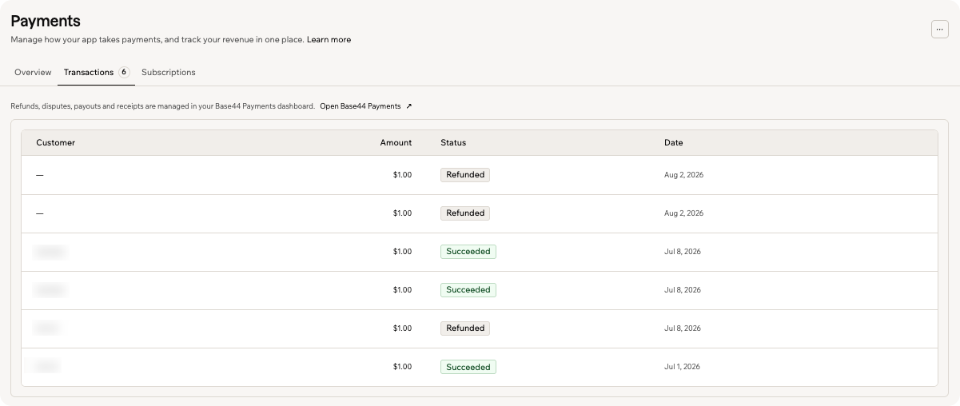The height and width of the screenshot is (406, 960).
Task: Click the transactions count badge 6
Action: pyautogui.click(x=124, y=72)
